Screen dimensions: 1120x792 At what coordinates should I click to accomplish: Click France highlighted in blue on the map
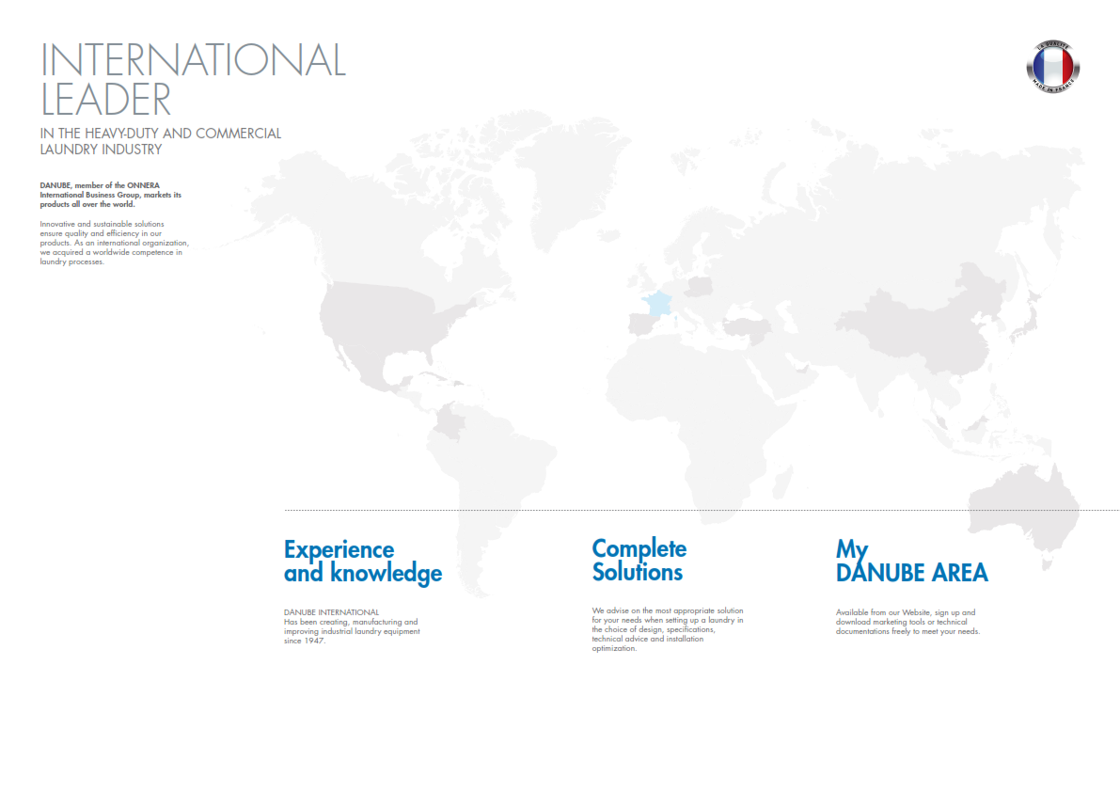click(658, 304)
